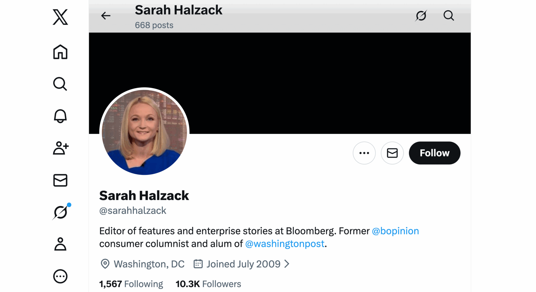Open the Notifications bell
536x292 pixels.
[60, 116]
